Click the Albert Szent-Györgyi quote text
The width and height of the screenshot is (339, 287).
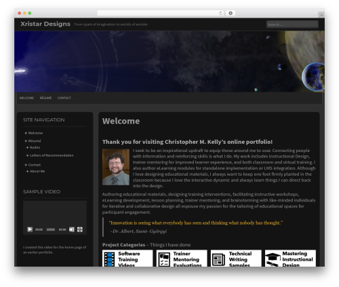click(196, 223)
